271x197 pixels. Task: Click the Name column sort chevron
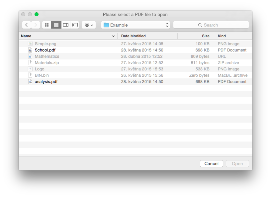point(113,36)
